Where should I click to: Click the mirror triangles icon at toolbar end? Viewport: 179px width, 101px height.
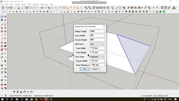(174, 8)
